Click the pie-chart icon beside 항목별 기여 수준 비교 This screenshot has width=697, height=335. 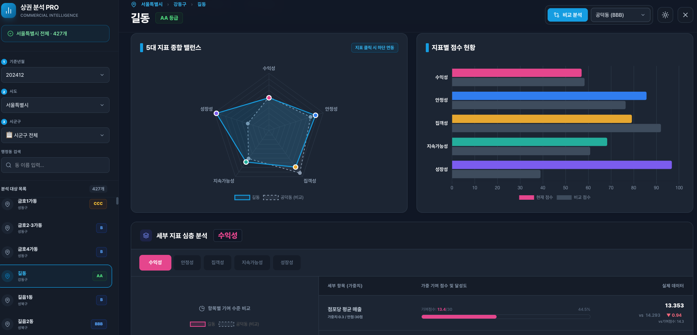pos(202,309)
